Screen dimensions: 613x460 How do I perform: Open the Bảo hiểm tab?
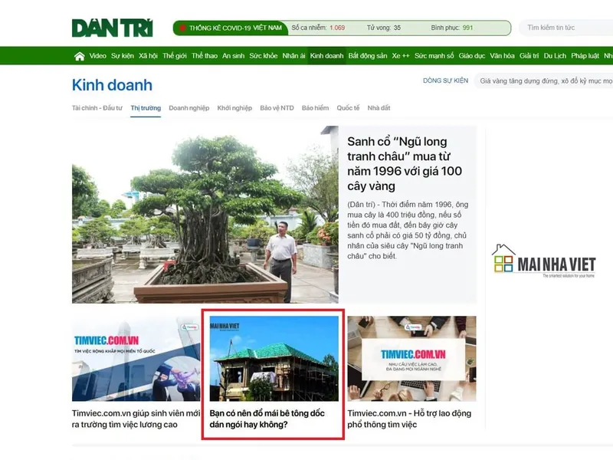pos(315,108)
